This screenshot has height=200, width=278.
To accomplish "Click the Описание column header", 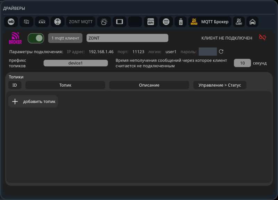I will pos(149,85).
